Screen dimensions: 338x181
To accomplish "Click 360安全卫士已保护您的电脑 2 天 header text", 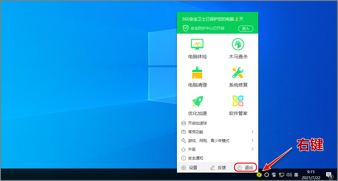I will point(213,19).
